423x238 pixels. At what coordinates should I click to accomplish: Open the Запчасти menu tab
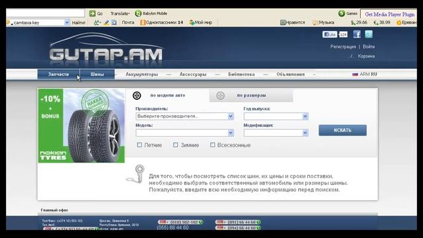[59, 74]
